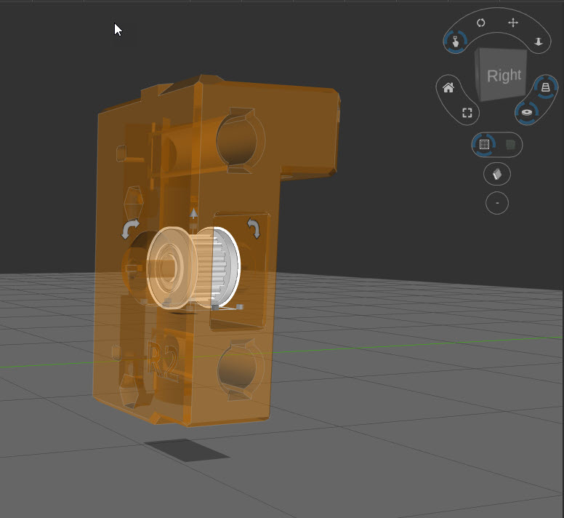Viewport: 564px width, 518px height.
Task: Click the left curved rotation arrow gizmo
Action: (x=129, y=229)
